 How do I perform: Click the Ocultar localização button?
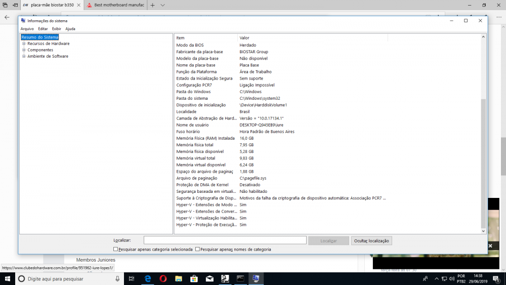click(x=371, y=241)
